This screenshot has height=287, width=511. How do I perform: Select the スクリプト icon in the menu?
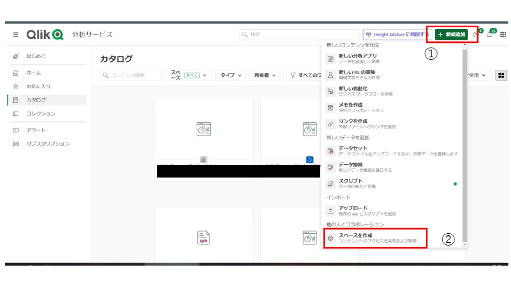click(x=331, y=184)
